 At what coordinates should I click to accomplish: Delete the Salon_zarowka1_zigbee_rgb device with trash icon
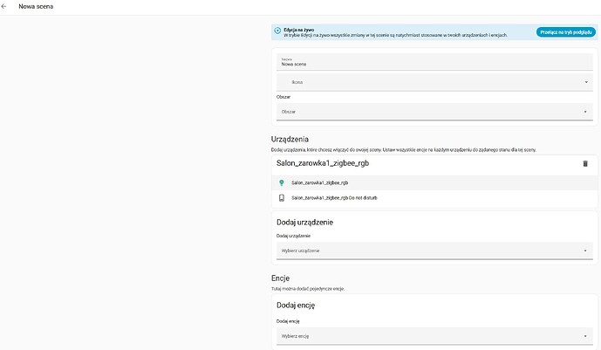click(585, 163)
